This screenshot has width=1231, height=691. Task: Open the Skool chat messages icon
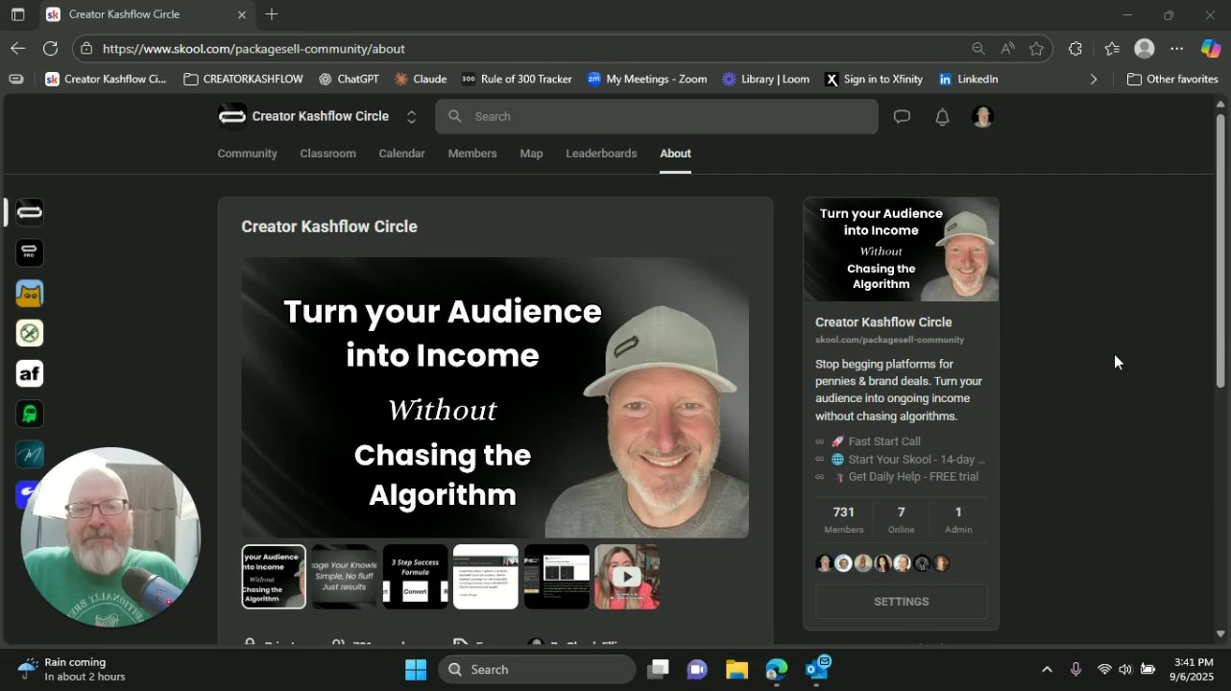point(902,117)
